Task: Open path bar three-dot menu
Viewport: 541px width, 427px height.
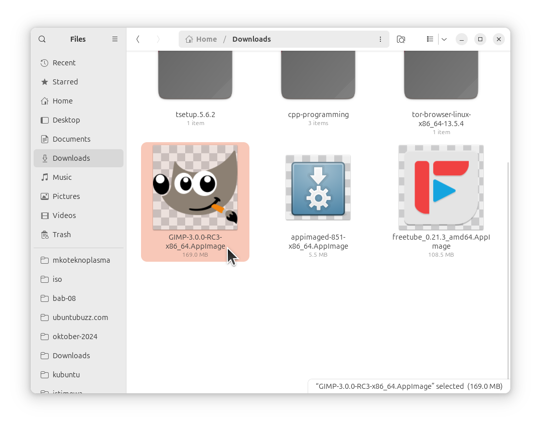Action: click(380, 39)
